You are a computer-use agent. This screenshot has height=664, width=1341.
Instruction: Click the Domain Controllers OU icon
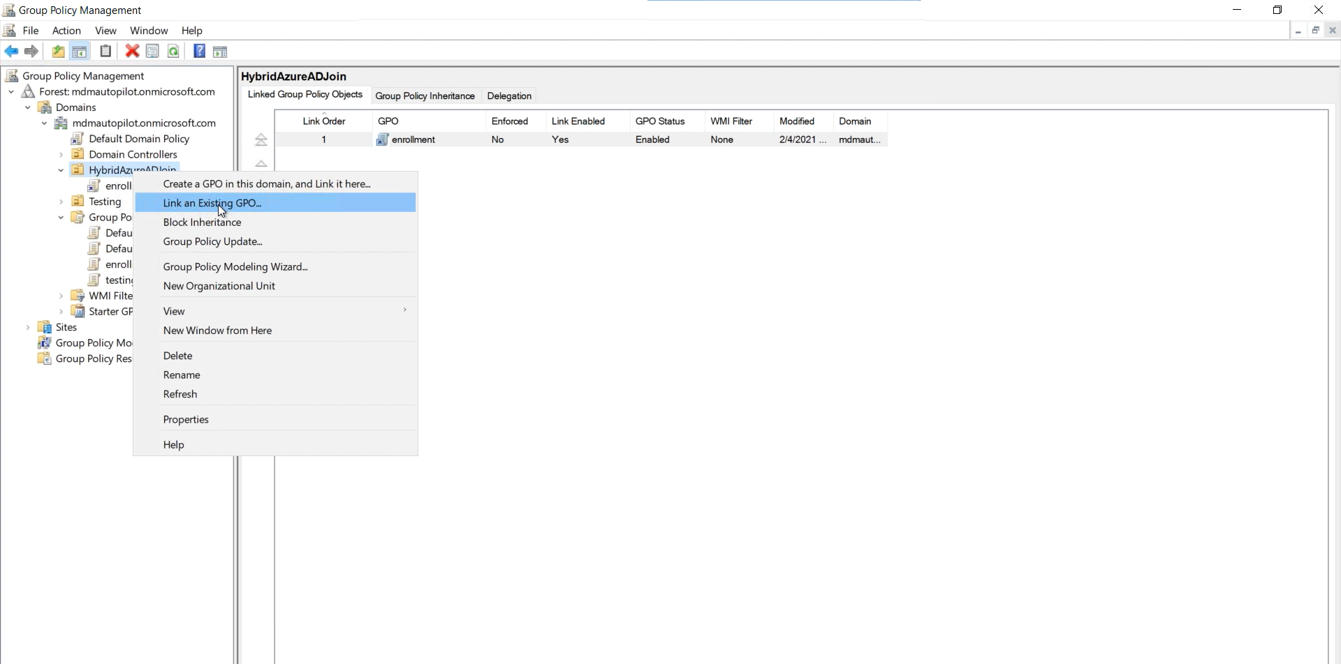click(x=78, y=154)
